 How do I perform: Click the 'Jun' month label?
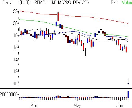click(119, 106)
